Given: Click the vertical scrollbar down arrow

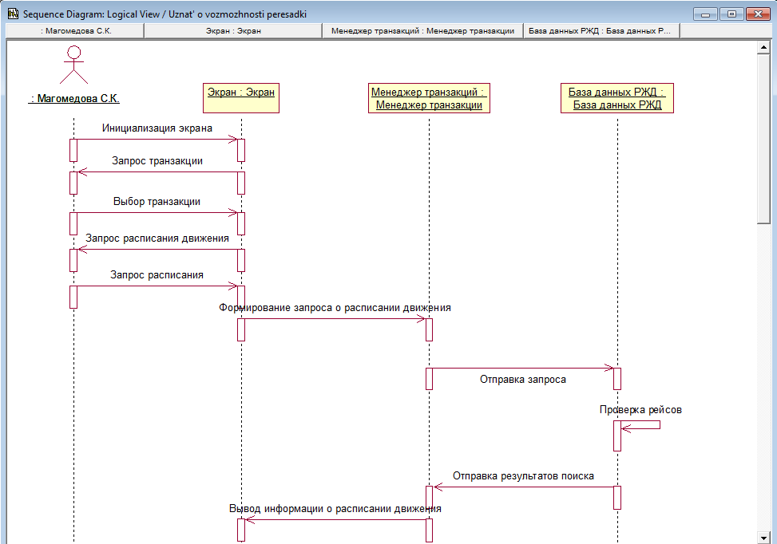Looking at the screenshot, I should [x=763, y=538].
